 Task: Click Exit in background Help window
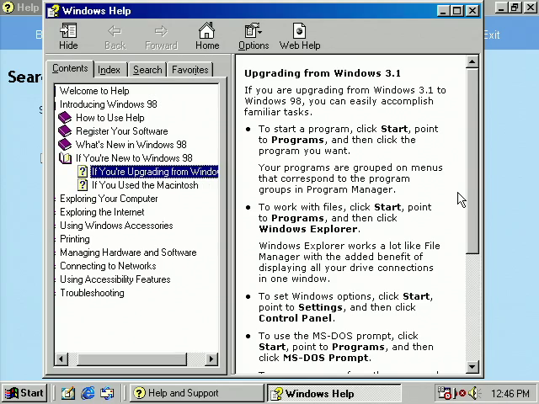pyautogui.click(x=492, y=35)
